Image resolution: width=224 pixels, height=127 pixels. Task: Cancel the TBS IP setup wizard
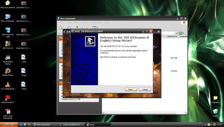click(145, 89)
